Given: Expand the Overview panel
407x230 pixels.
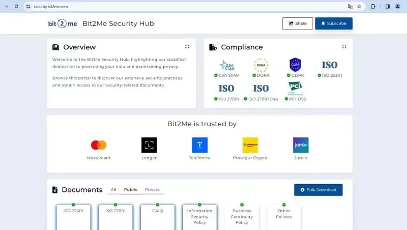Looking at the screenshot, I should click(x=187, y=46).
